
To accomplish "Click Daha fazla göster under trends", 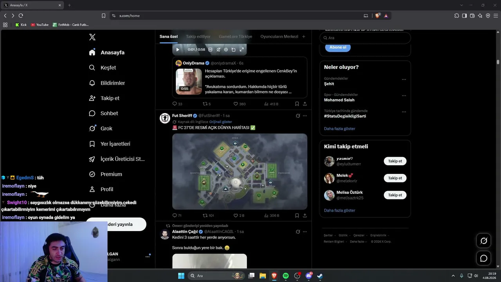I will pyautogui.click(x=339, y=129).
